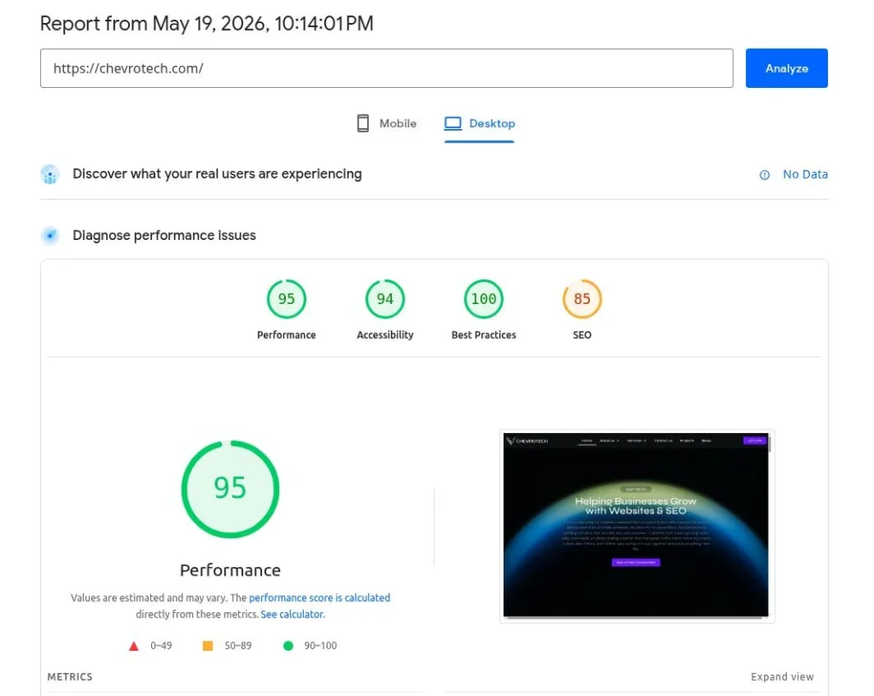Click the green circle 90–100 legend icon

(288, 646)
